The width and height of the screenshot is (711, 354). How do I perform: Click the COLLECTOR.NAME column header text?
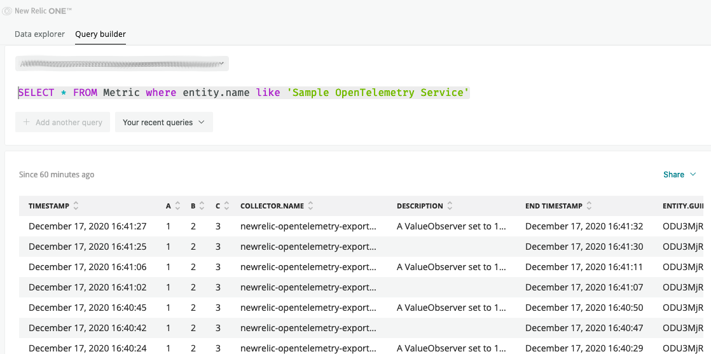coord(272,206)
